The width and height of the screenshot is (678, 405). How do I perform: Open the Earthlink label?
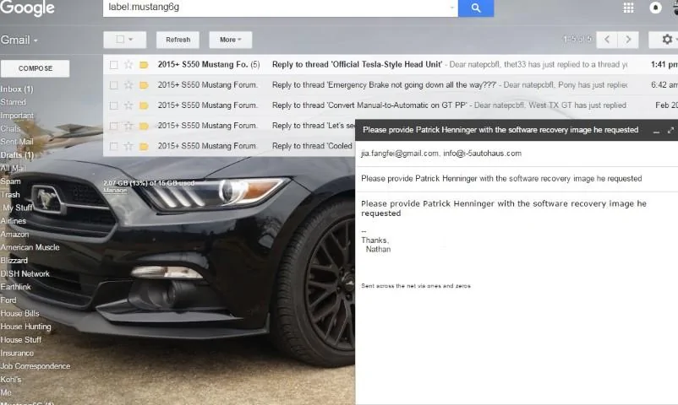click(x=15, y=287)
